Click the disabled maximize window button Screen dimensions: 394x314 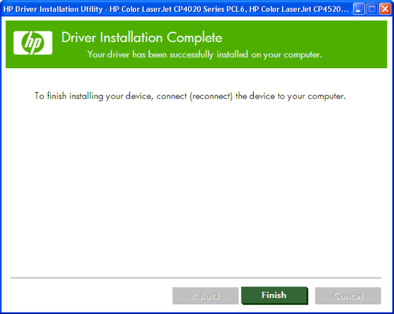[x=372, y=9]
